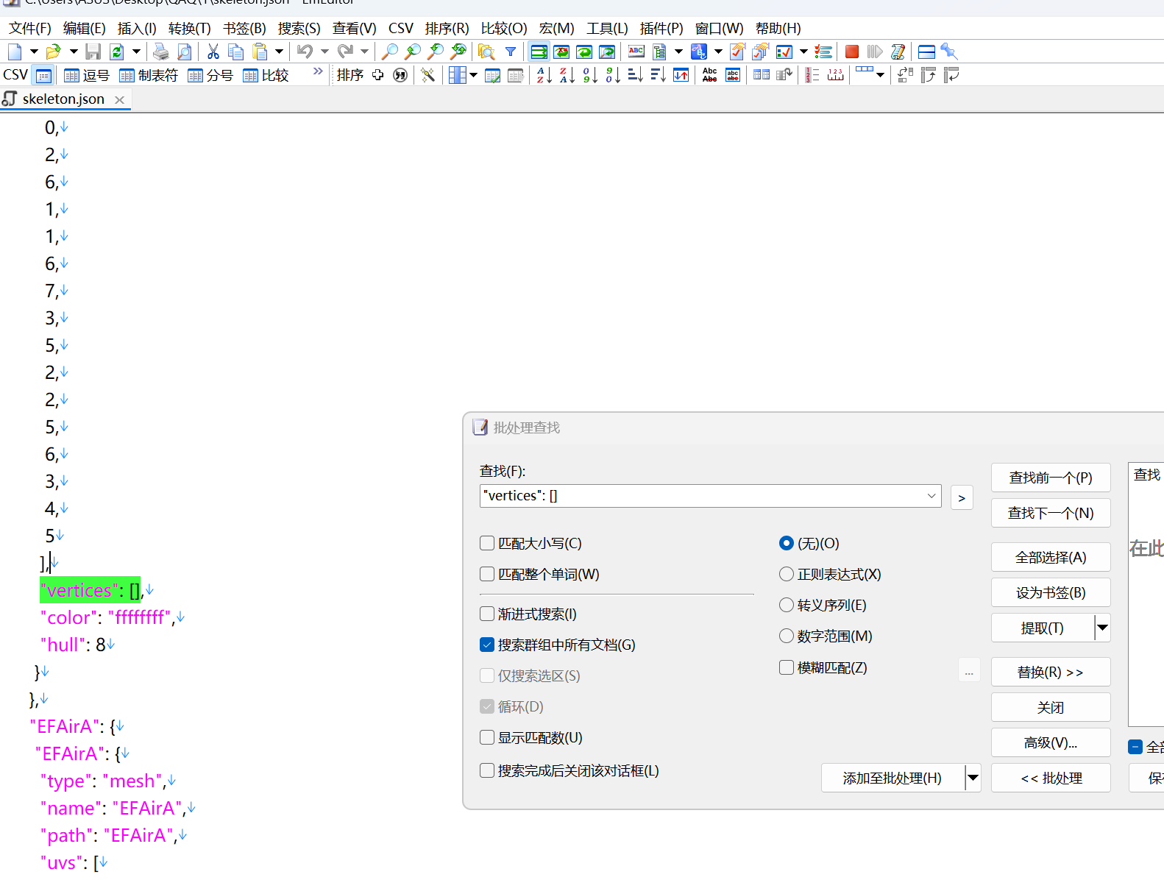Click the Cut scissors icon

tap(213, 52)
